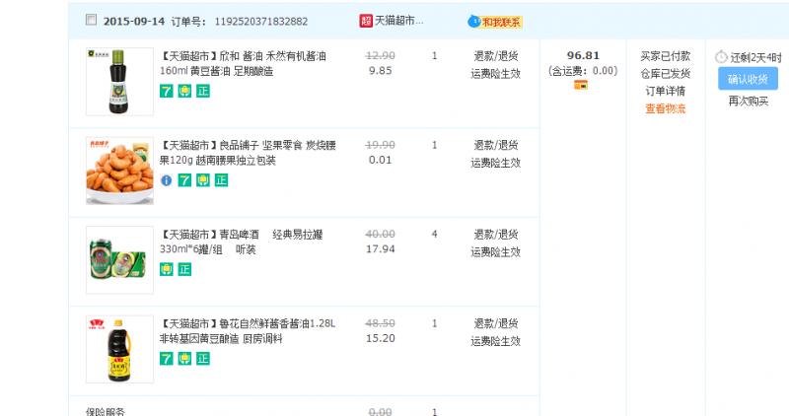Select the price 15.20 for 鲁花 酱油
Screen dimensions: 789x416
coord(380,338)
